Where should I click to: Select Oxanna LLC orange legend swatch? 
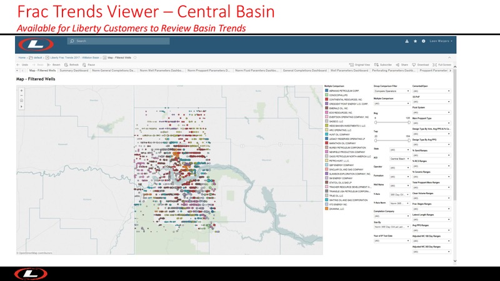tap(326, 209)
